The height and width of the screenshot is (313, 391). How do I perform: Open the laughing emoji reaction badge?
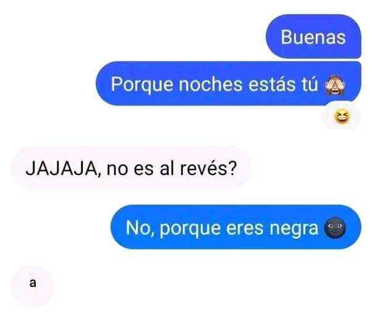tap(342, 118)
